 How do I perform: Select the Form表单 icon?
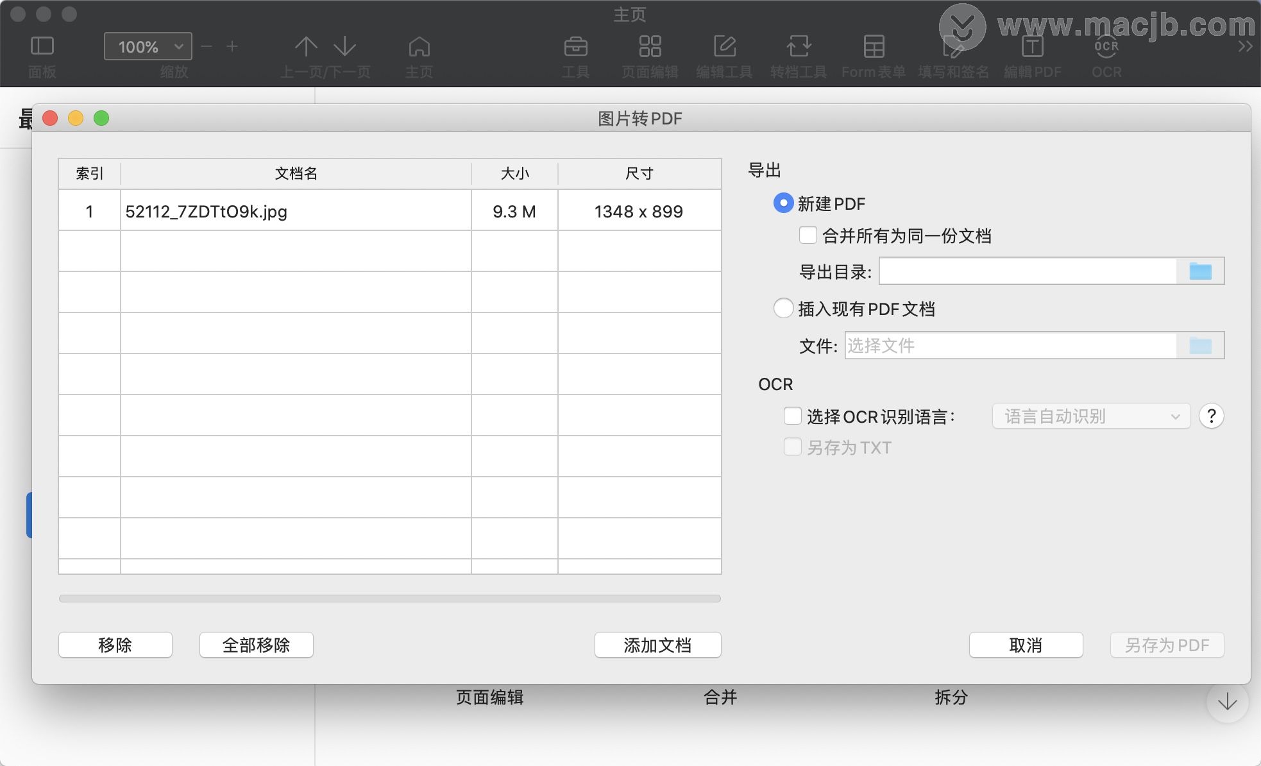(874, 46)
